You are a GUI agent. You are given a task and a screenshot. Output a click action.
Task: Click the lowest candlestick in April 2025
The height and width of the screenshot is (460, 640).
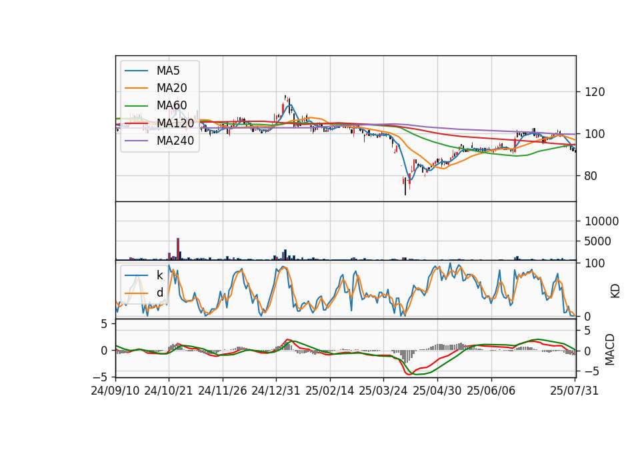405,186
